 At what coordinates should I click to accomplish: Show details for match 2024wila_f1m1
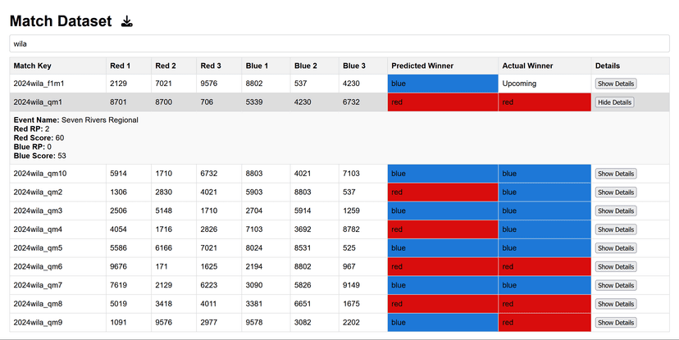coord(615,84)
